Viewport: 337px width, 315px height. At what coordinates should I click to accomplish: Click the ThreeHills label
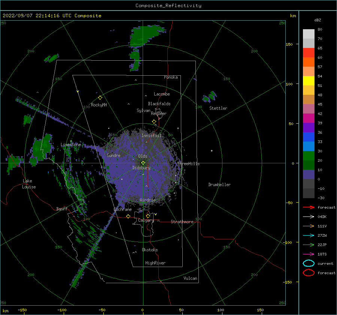tap(188, 164)
